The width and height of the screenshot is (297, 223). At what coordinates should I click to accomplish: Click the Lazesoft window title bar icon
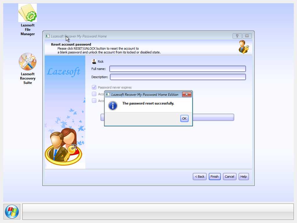point(47,36)
